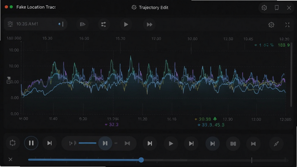Click the fullscreen expand arrows icon
This screenshot has width=297, height=167.
tap(287, 25)
